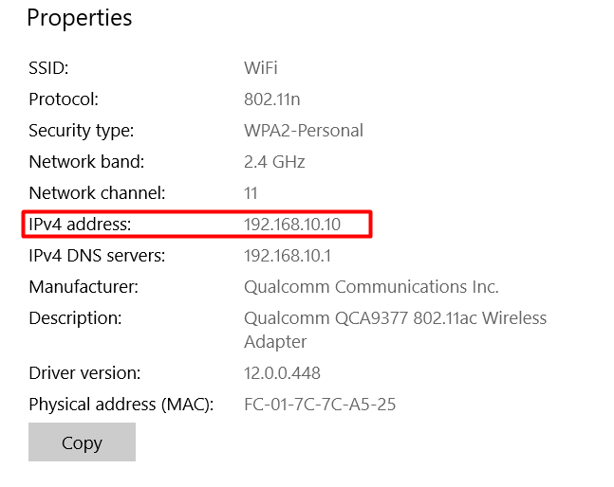Click the Manufacturer label

point(84,286)
